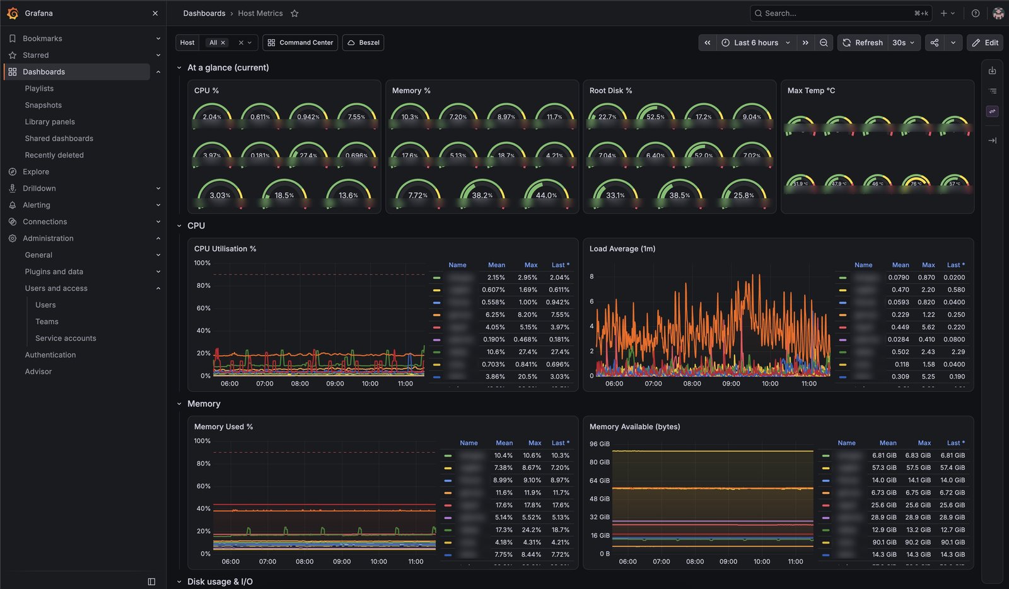Shift time range forwards with double-right arrows

[805, 43]
